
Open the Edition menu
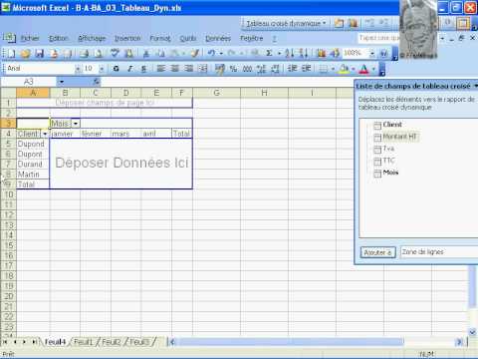[59, 38]
